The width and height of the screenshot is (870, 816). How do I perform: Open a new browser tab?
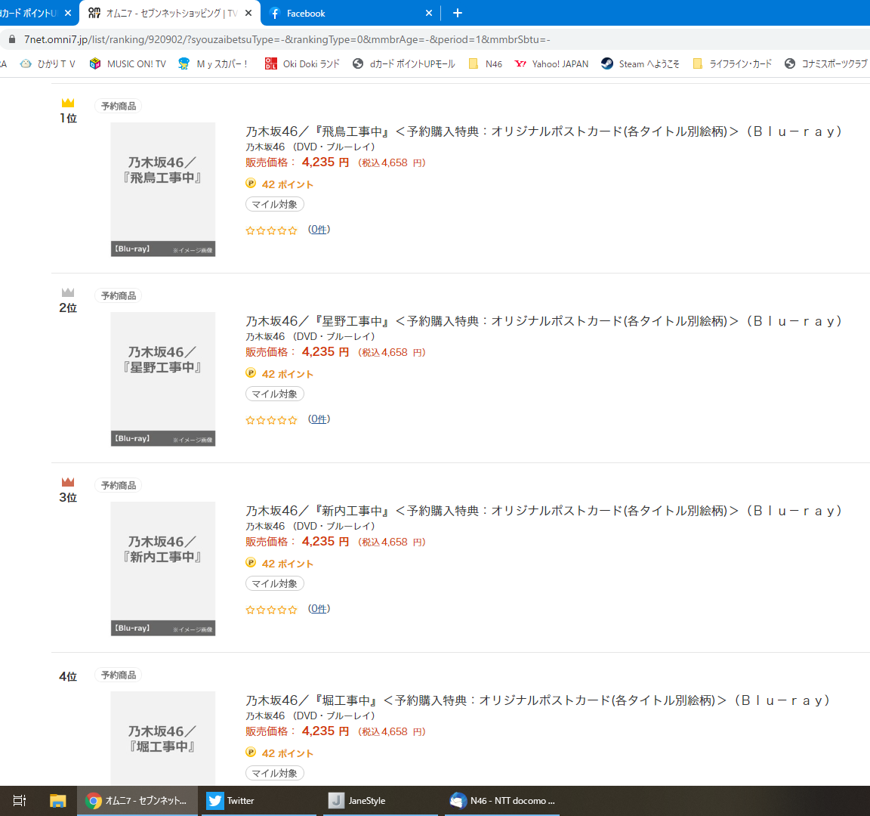point(457,13)
